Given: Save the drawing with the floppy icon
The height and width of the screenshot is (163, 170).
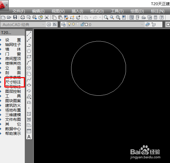Looking at the screenshot, I should tap(15, 17).
